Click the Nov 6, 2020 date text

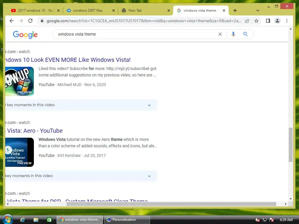click(x=95, y=85)
